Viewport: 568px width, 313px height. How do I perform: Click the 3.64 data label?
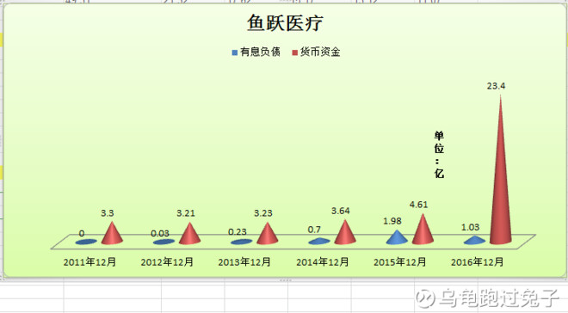[340, 211]
